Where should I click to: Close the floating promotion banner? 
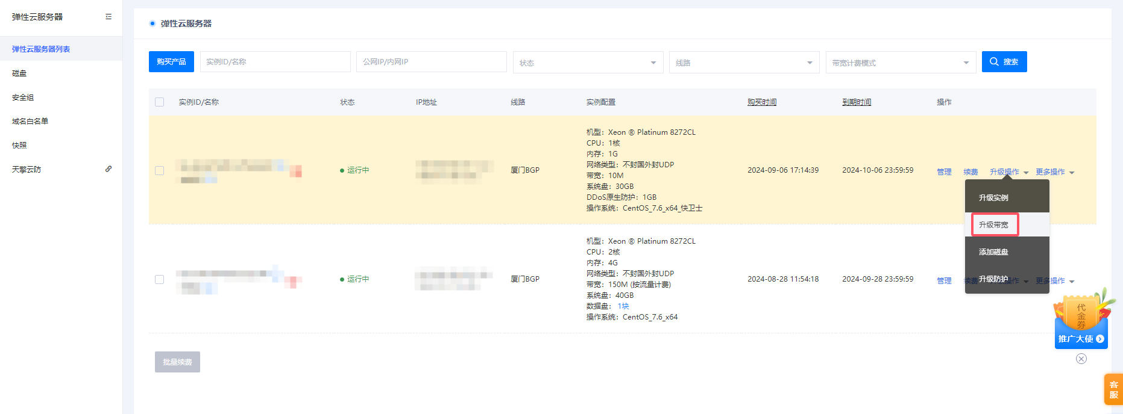click(1081, 359)
